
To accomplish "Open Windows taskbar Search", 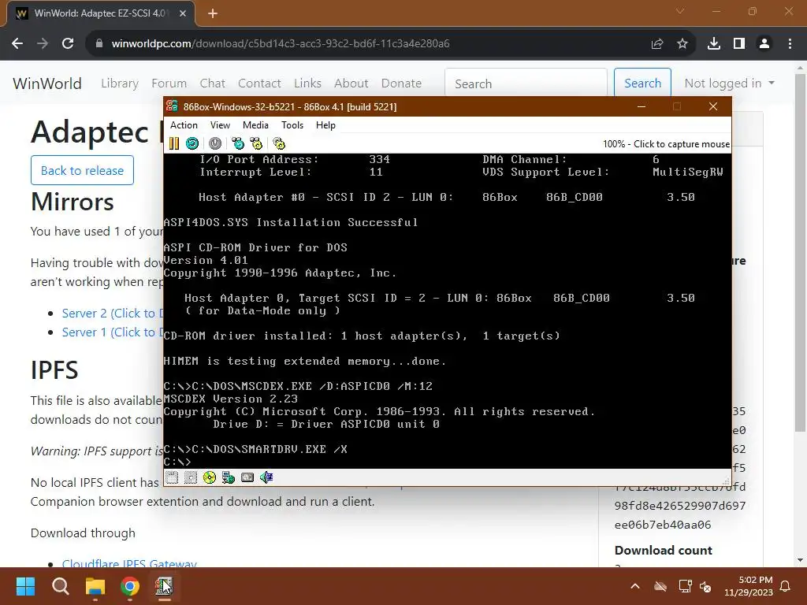I will click(60, 586).
